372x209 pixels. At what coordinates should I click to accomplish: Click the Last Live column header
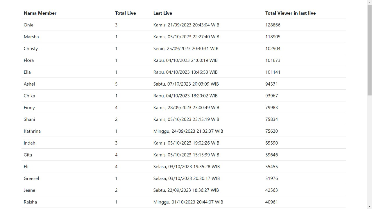click(162, 13)
